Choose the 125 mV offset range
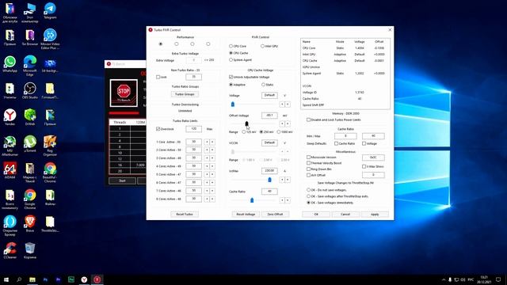This screenshot has height=285, width=507. point(249,132)
